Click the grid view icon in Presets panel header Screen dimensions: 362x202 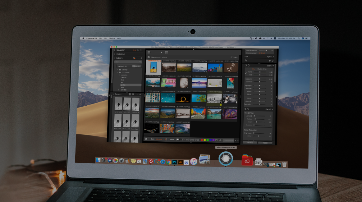coord(130,94)
